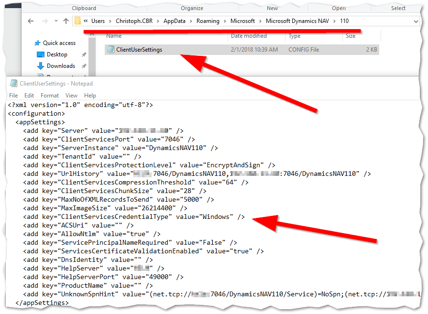The image size is (428, 314).
Task: Click the Notepad icon in title bar
Action: coord(14,83)
